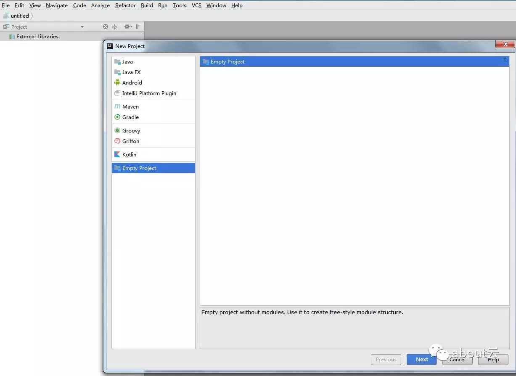Click the 'Java FX' list label
The height and width of the screenshot is (376, 516).
[x=131, y=72]
